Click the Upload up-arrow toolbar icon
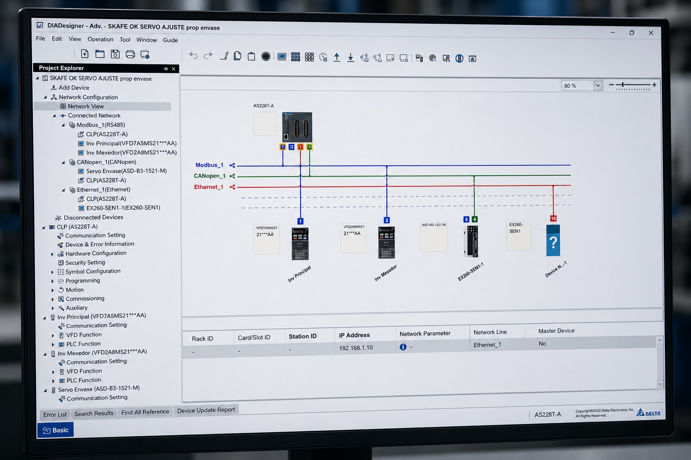 [x=337, y=57]
